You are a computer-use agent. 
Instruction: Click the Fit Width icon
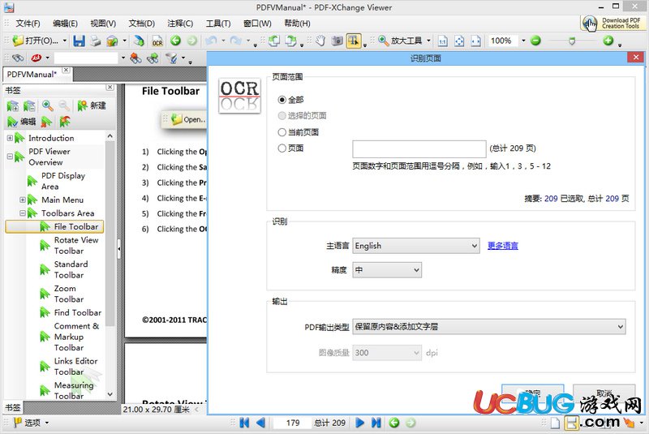coord(476,41)
